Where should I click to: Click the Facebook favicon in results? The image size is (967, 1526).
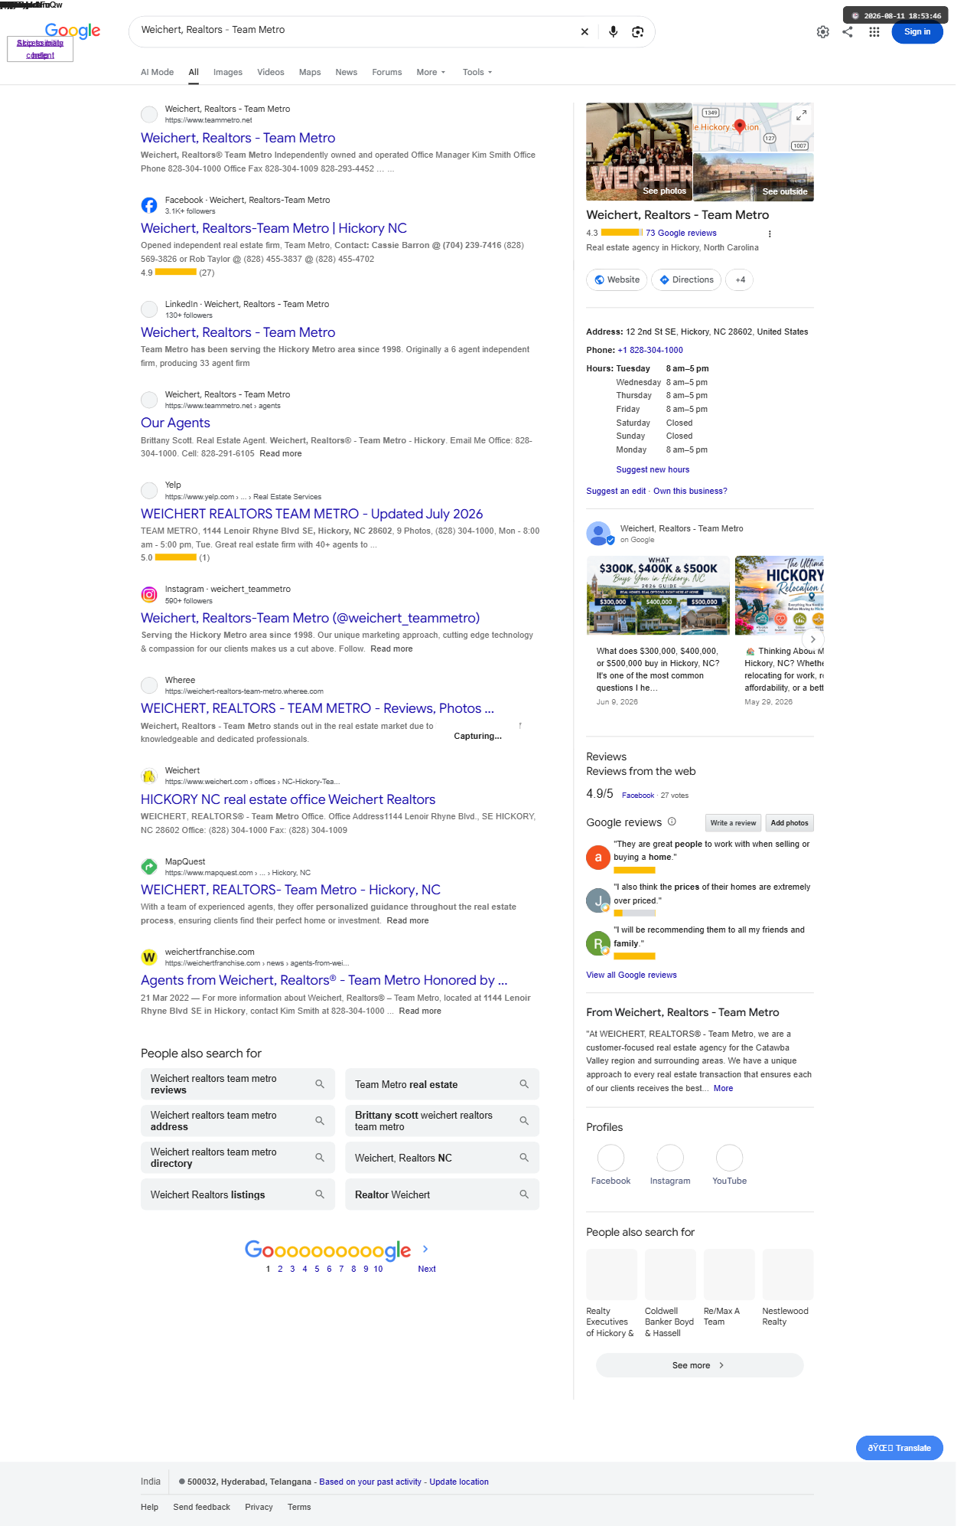149,205
